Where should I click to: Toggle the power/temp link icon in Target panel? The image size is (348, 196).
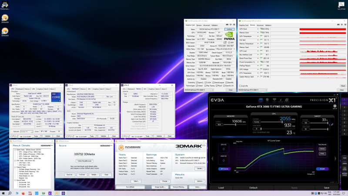(332, 125)
